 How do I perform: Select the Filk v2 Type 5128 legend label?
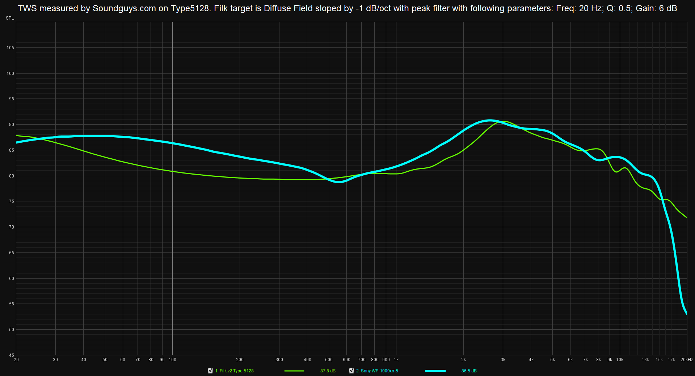234,371
